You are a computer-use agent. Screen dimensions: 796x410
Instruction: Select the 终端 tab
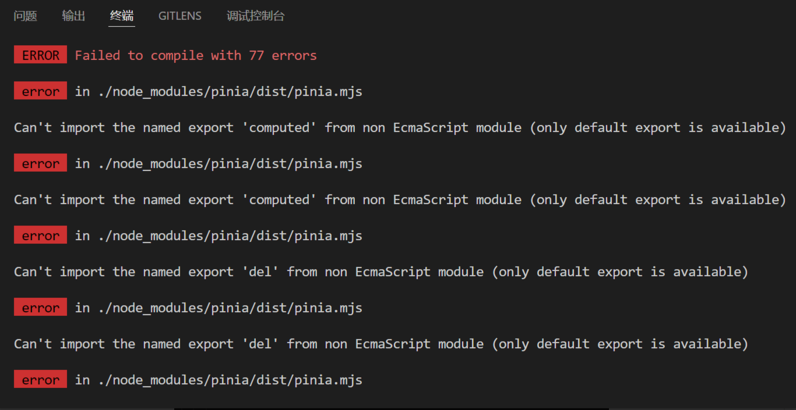coord(122,16)
